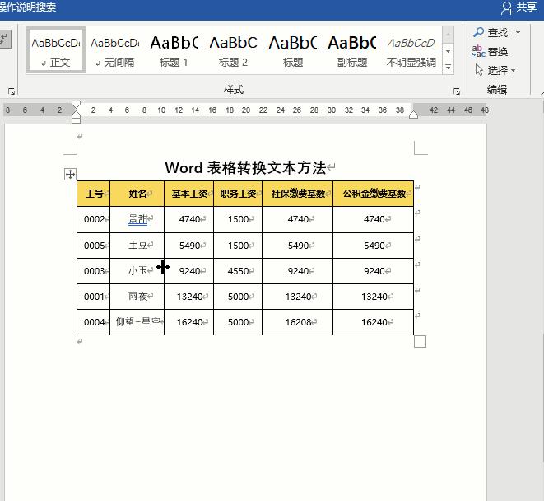Viewport: 544px width, 501px height.
Task: Click the underlined name in row 0002
Action: (137, 219)
